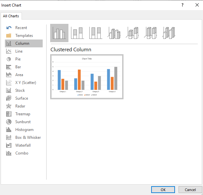The width and height of the screenshot is (203, 195).
Task: Click the Combo chart icon
Action: coord(9,153)
